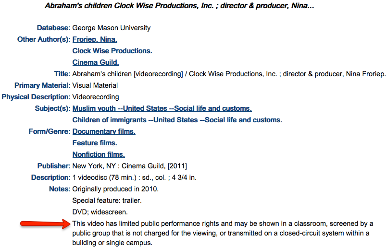The image size is (386, 247).
Task: Click the Title field value text
Action: [229, 74]
